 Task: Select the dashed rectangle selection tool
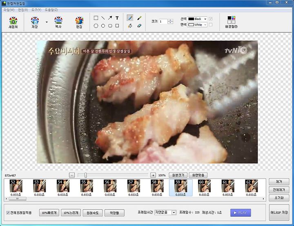click(96, 18)
